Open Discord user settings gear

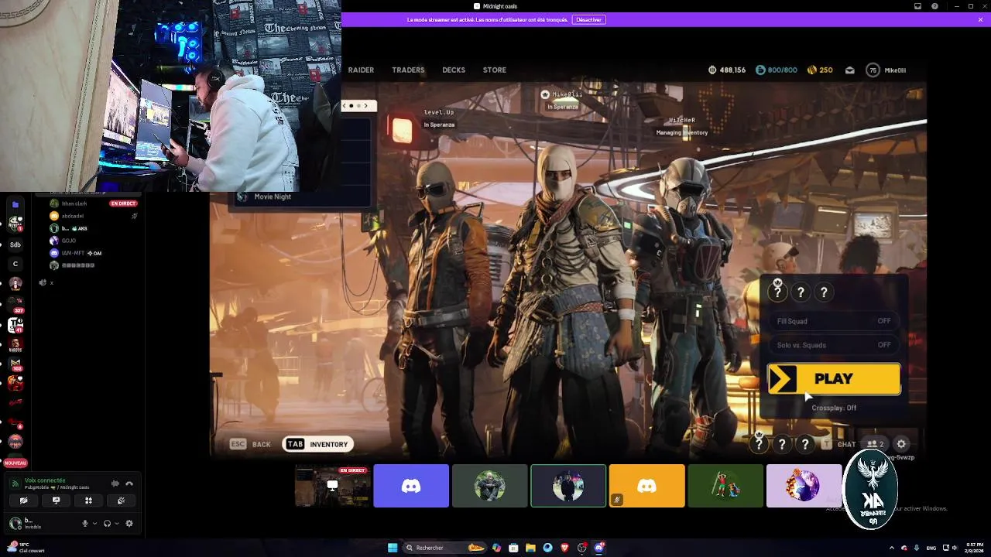point(129,524)
